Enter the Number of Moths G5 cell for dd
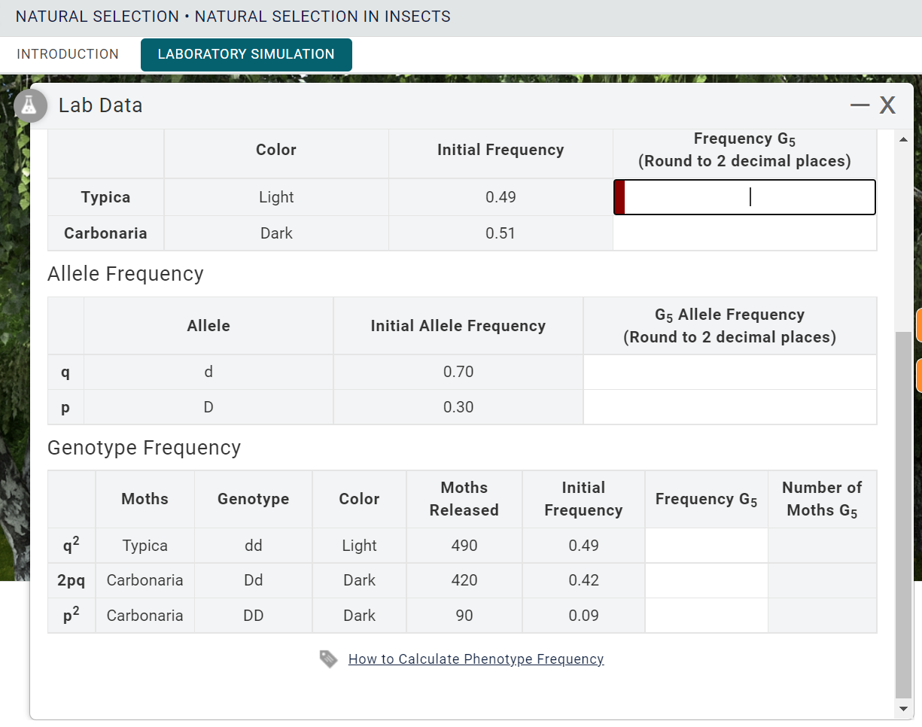 822,546
